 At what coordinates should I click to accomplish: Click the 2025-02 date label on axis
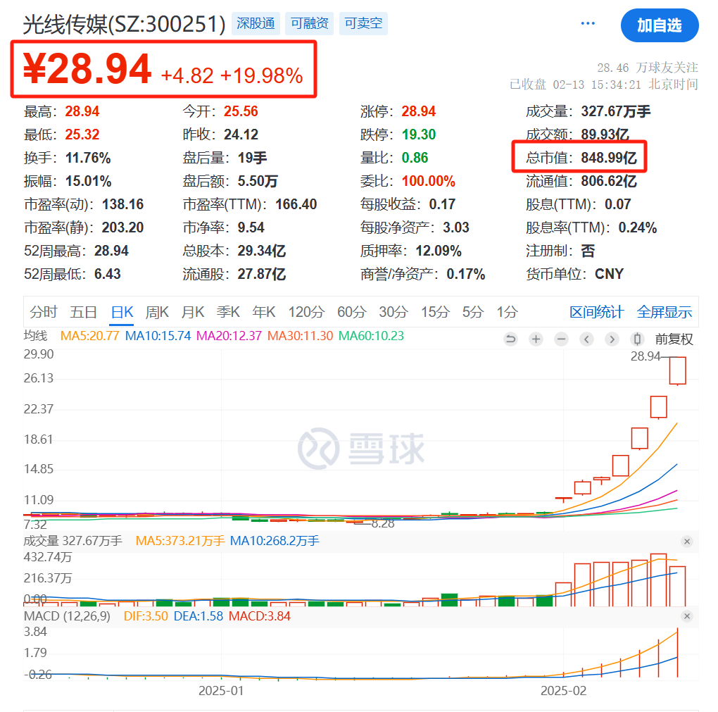[x=563, y=690]
